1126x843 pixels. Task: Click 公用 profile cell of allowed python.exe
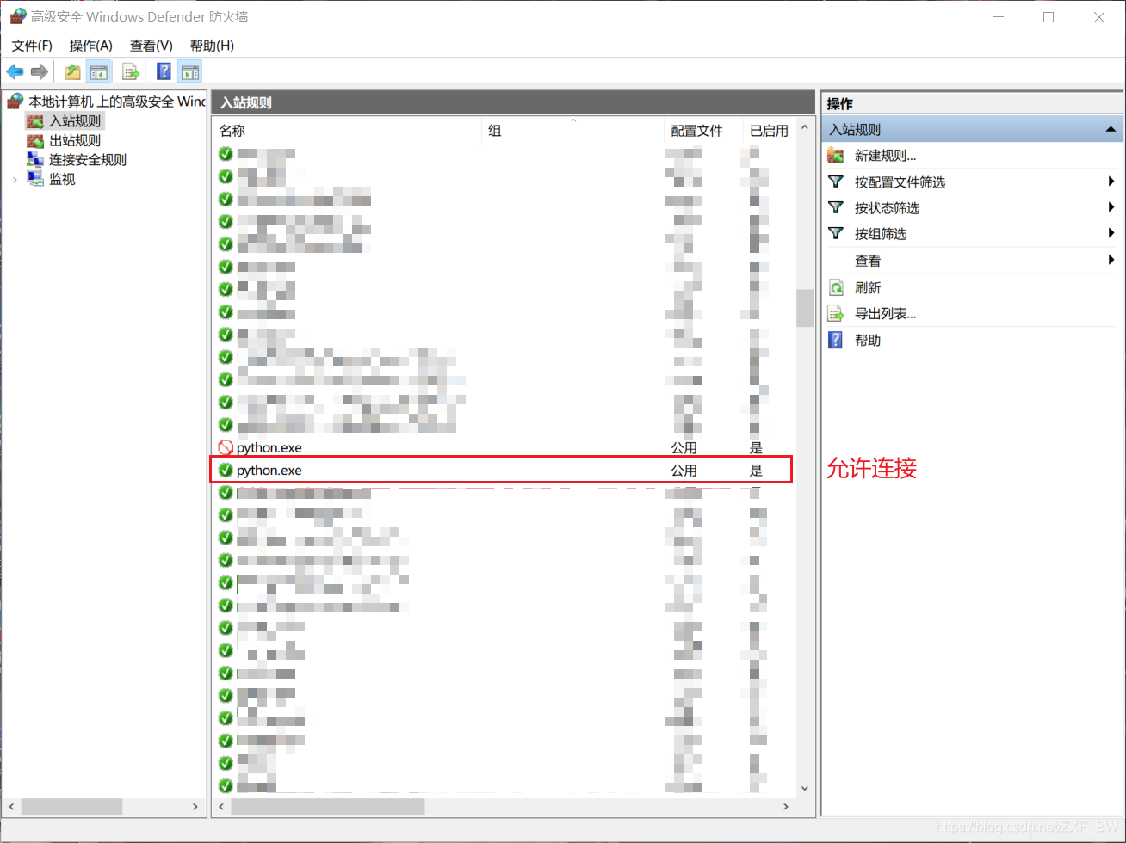[x=684, y=471]
